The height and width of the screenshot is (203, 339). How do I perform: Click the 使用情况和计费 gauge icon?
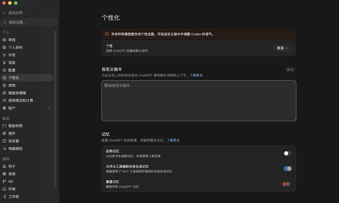[4, 101]
